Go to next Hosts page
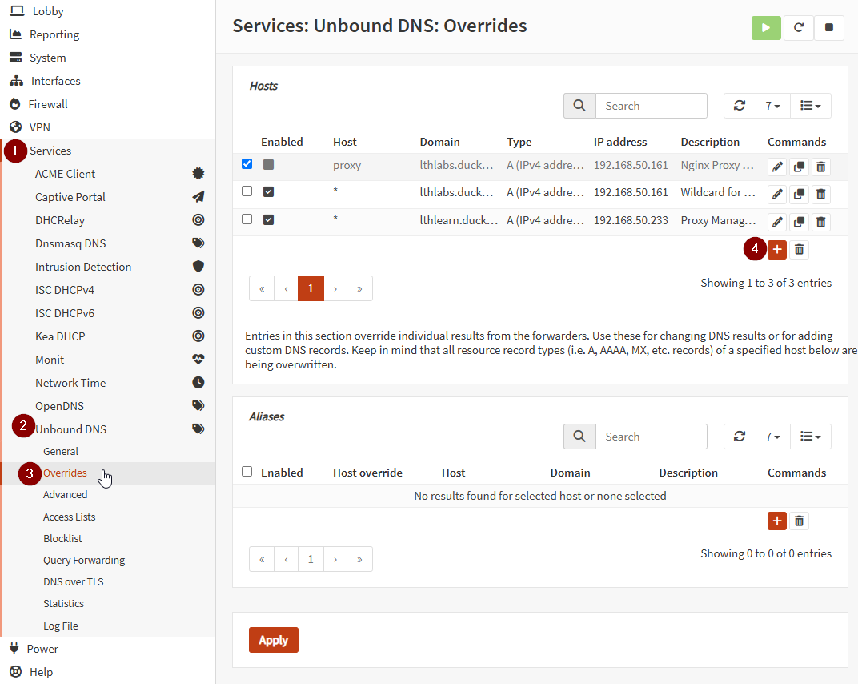This screenshot has width=858, height=684. [335, 288]
